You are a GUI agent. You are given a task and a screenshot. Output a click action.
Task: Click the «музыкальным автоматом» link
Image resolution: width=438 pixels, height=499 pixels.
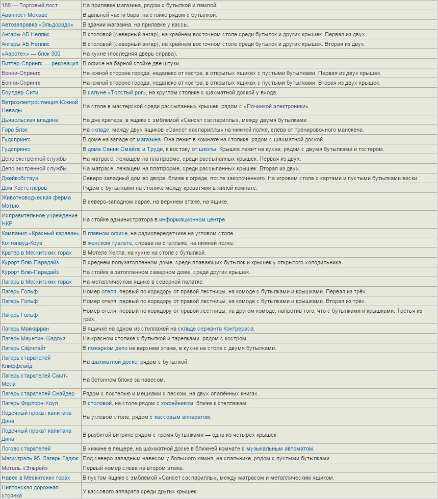[x=279, y=448]
